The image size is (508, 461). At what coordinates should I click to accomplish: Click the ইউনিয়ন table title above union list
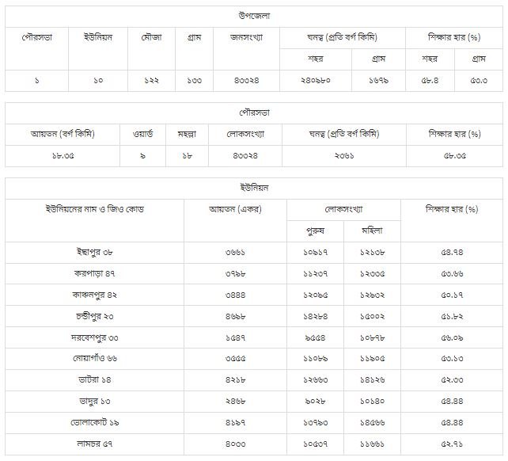(255, 188)
